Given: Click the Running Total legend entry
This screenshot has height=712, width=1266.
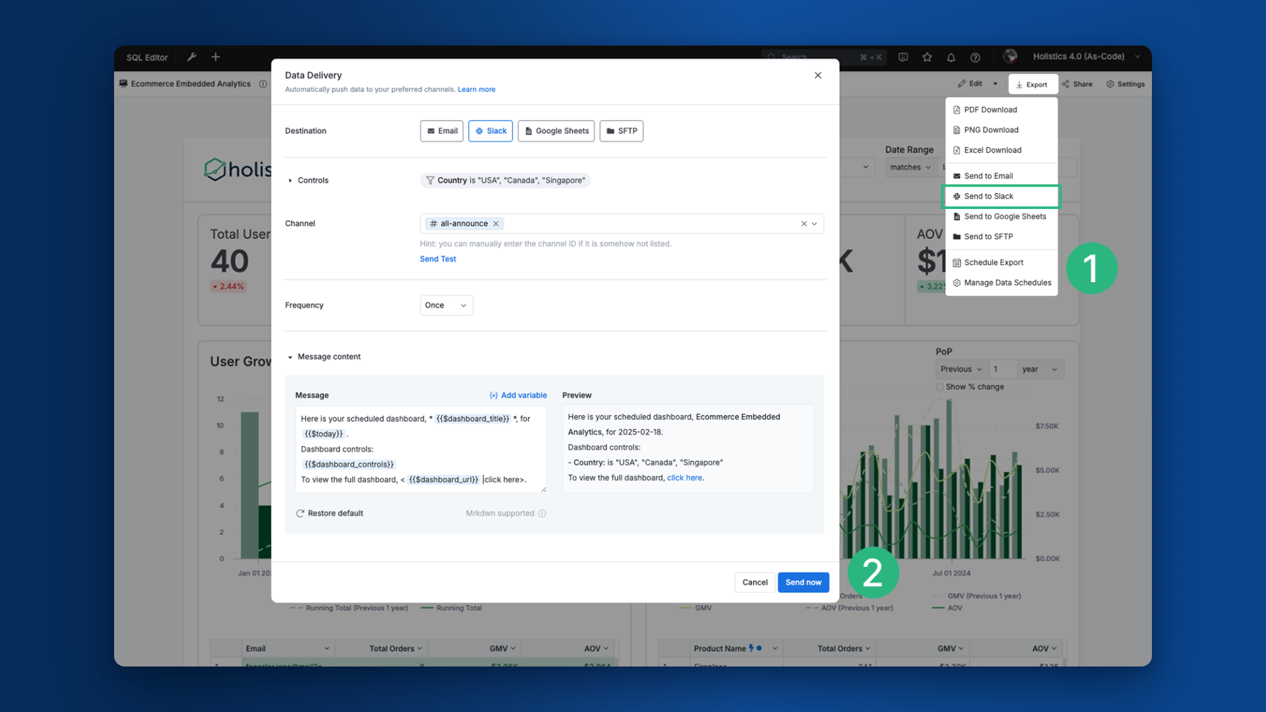Looking at the screenshot, I should click(452, 608).
